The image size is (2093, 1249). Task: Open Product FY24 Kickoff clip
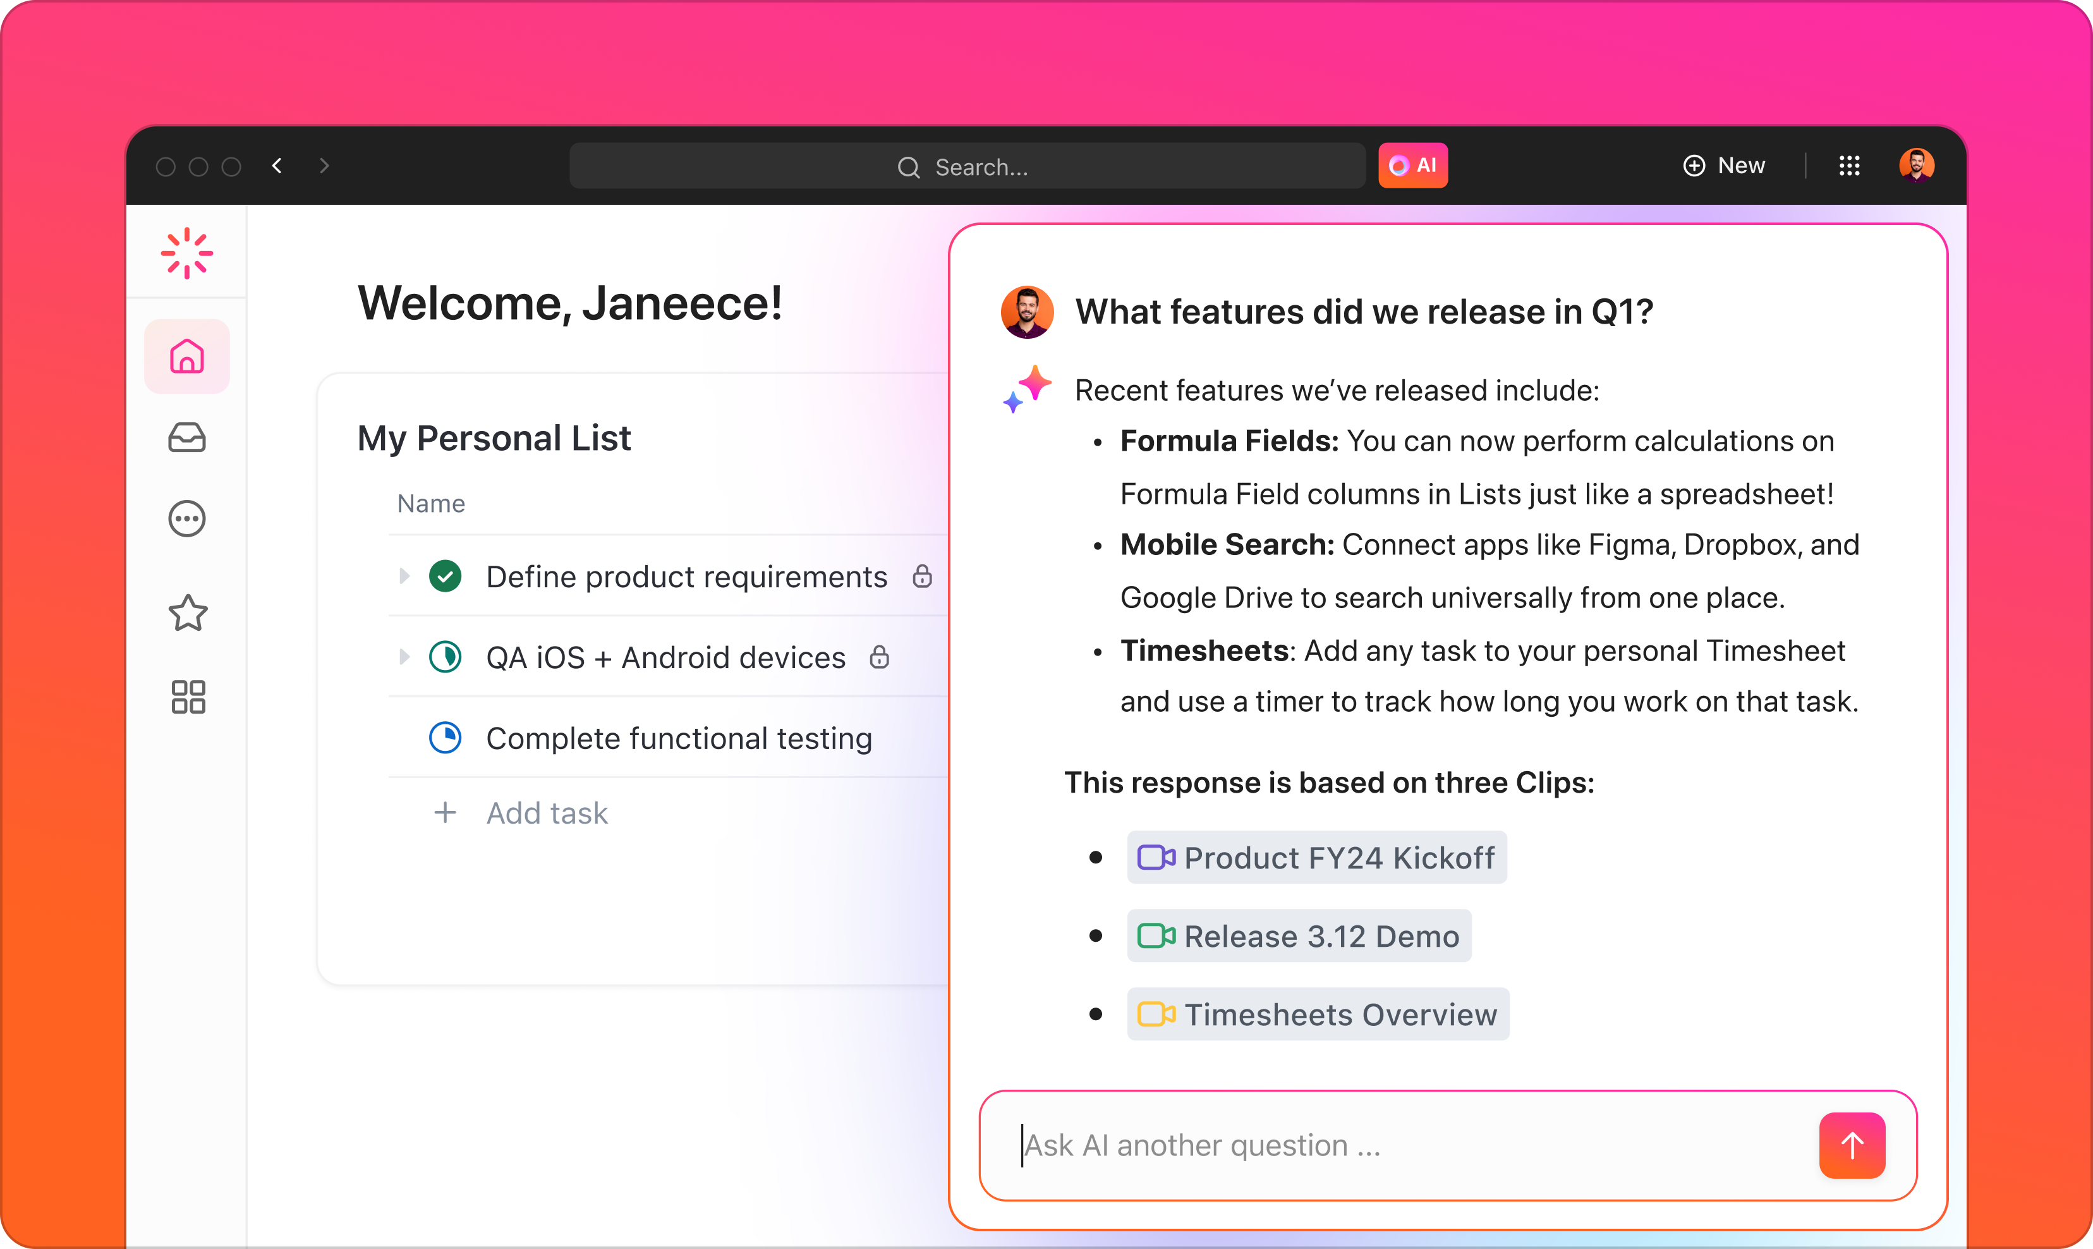[1316, 858]
